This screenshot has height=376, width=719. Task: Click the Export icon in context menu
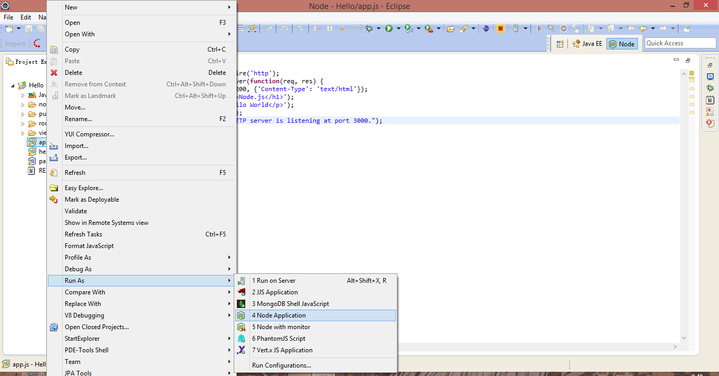point(54,157)
